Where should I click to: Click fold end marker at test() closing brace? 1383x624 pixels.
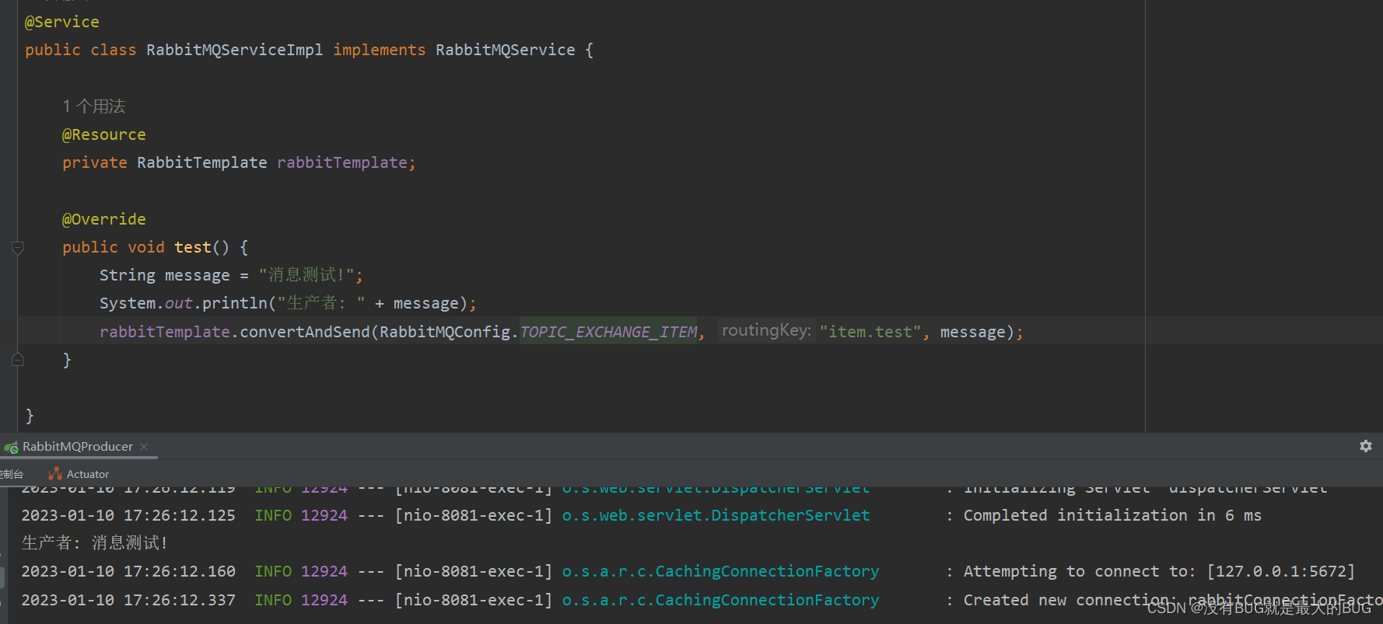pos(18,360)
